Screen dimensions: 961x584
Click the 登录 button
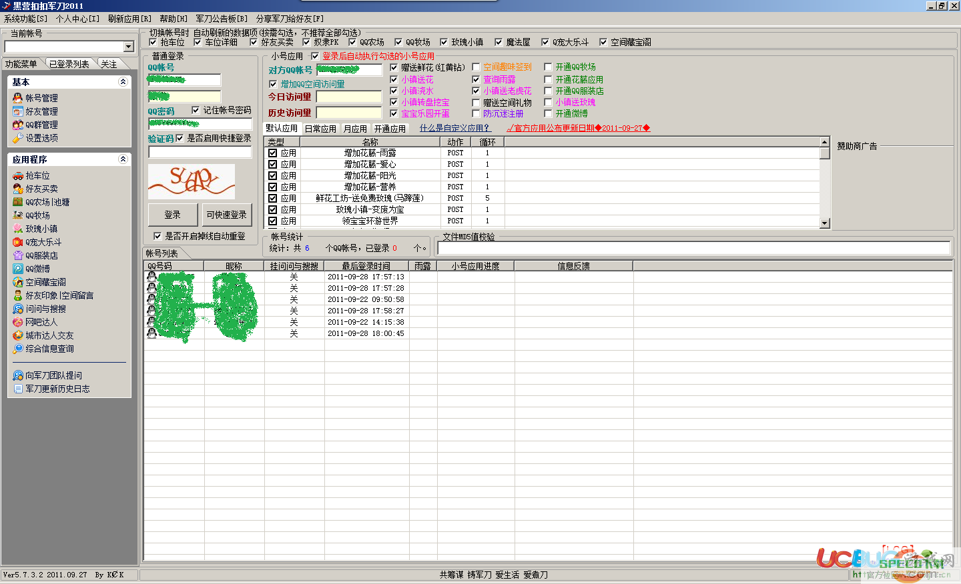tap(173, 215)
